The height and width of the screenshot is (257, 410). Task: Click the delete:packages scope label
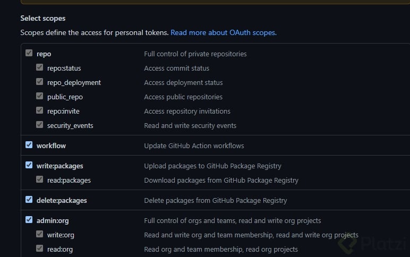click(x=62, y=200)
